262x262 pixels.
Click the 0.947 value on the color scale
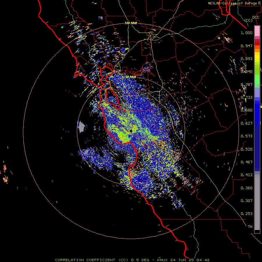(247, 46)
